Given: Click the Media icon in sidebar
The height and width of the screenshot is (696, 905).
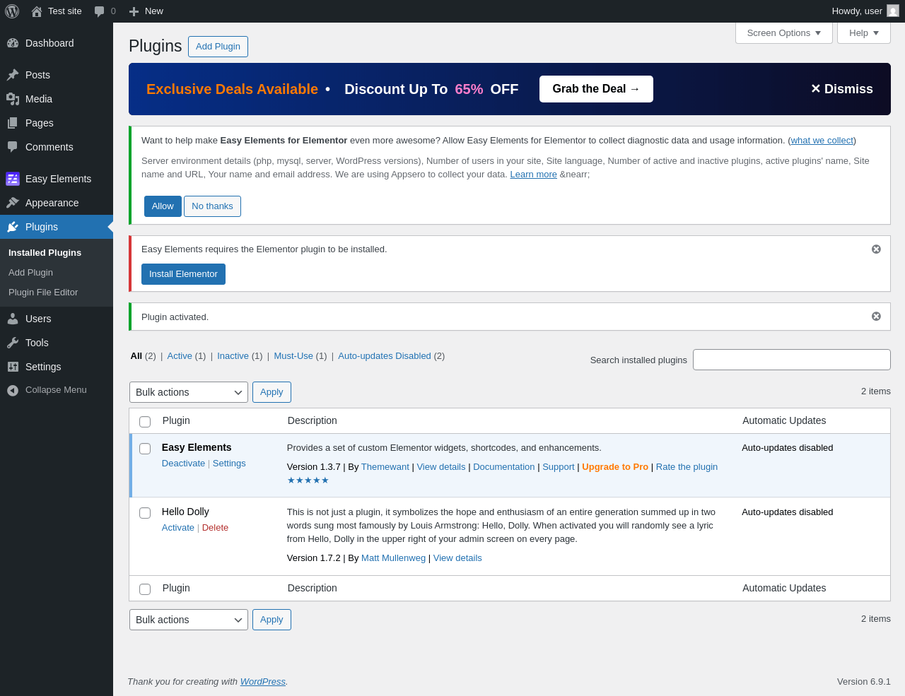Looking at the screenshot, I should tap(13, 99).
